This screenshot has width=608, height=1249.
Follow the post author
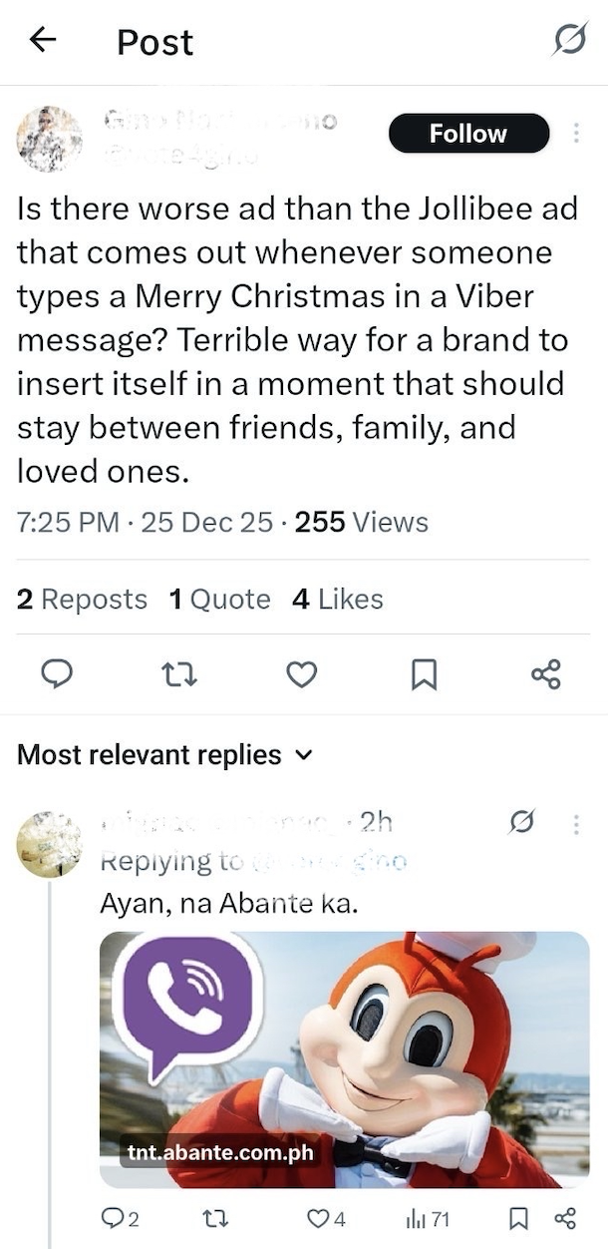[468, 134]
